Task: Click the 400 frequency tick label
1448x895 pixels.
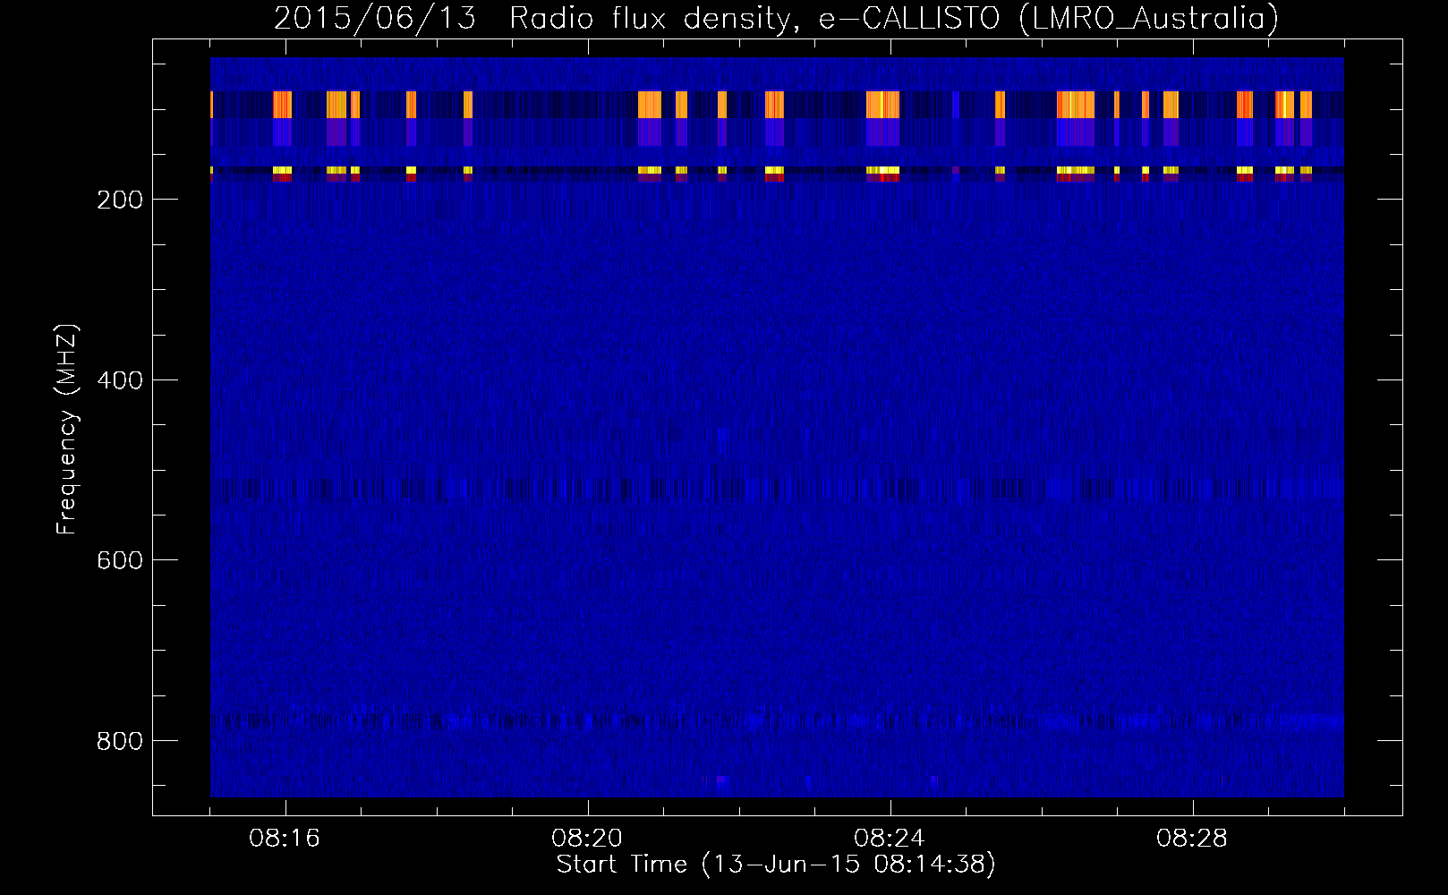Action: click(120, 380)
